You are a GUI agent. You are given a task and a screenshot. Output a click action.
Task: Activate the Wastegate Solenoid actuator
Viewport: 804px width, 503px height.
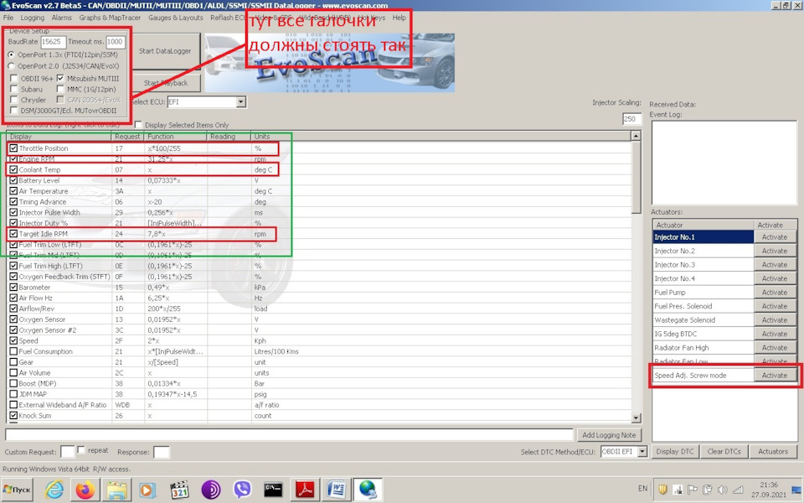click(774, 320)
